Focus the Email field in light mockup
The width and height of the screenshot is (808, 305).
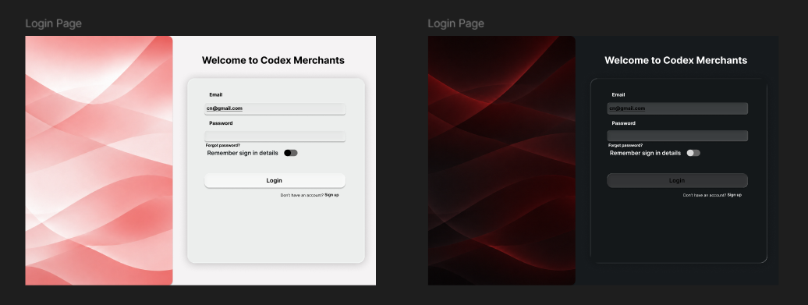click(x=275, y=108)
